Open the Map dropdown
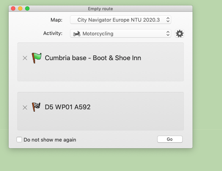Screen dimensions: 222x171 click(x=121, y=20)
